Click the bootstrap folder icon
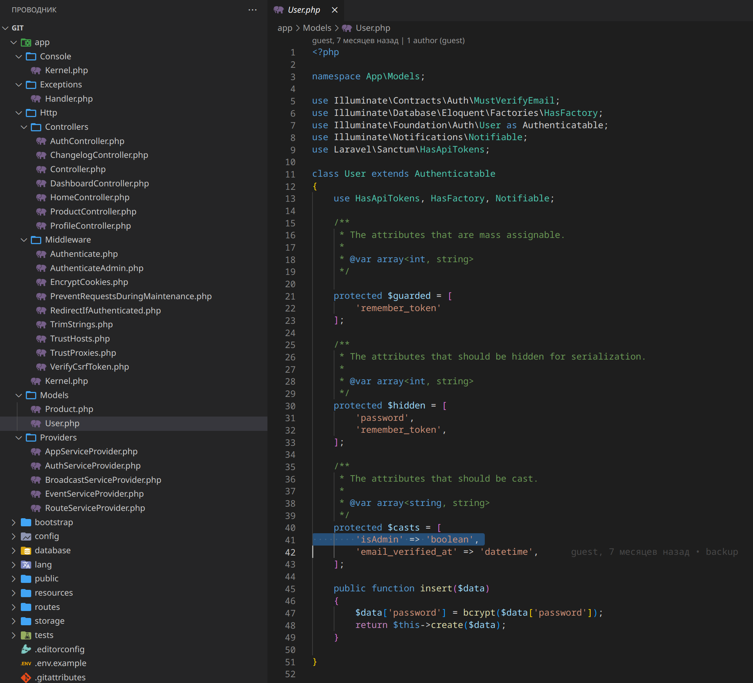 26,522
